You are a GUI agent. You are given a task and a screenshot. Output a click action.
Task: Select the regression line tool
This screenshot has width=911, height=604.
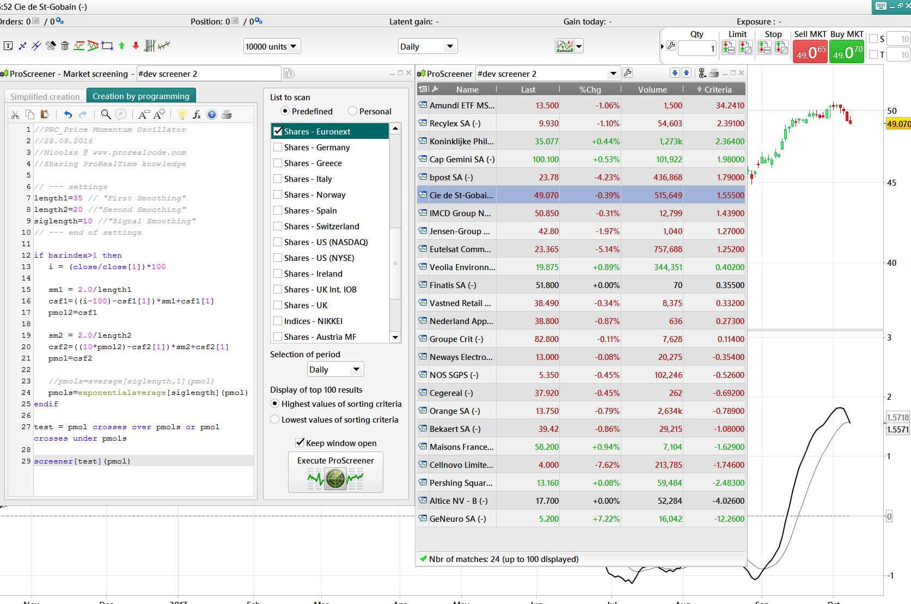[164, 46]
